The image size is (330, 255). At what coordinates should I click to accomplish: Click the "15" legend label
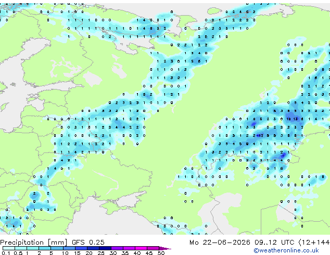[x=77, y=253]
